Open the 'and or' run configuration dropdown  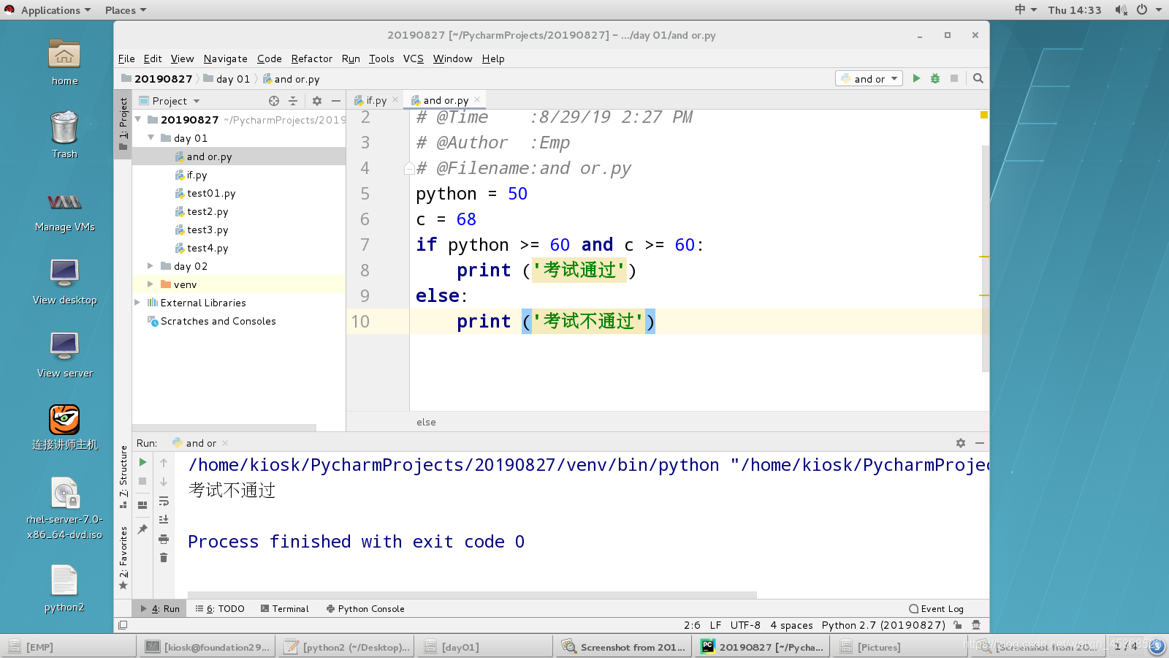click(869, 78)
